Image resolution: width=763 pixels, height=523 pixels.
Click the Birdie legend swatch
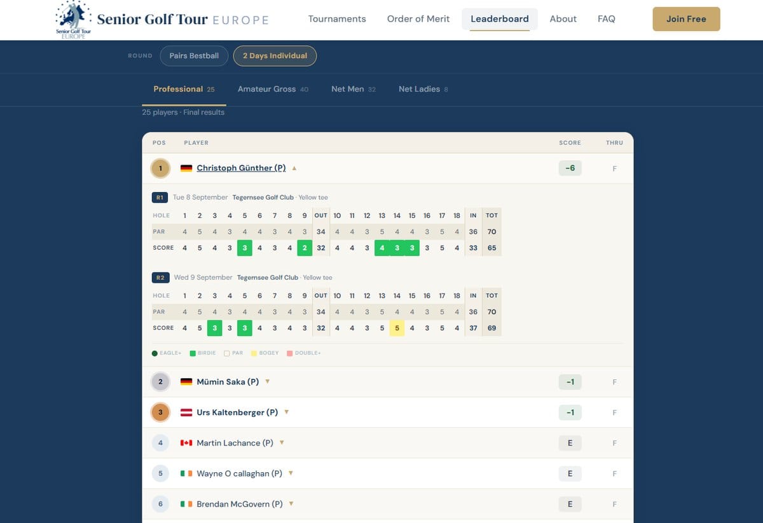click(x=193, y=353)
